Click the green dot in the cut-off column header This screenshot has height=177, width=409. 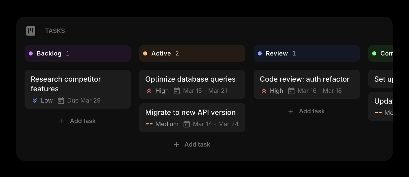374,53
